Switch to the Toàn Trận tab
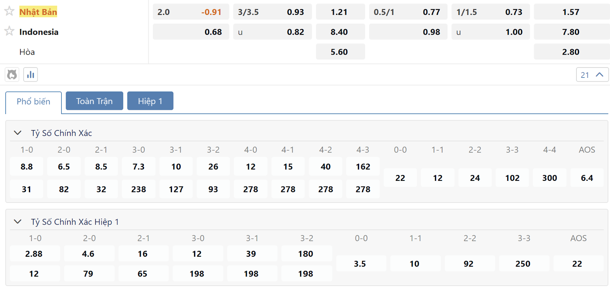The width and height of the screenshot is (610, 288). [x=95, y=101]
